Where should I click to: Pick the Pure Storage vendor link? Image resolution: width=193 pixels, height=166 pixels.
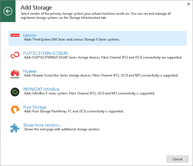pyautogui.click(x=35, y=107)
